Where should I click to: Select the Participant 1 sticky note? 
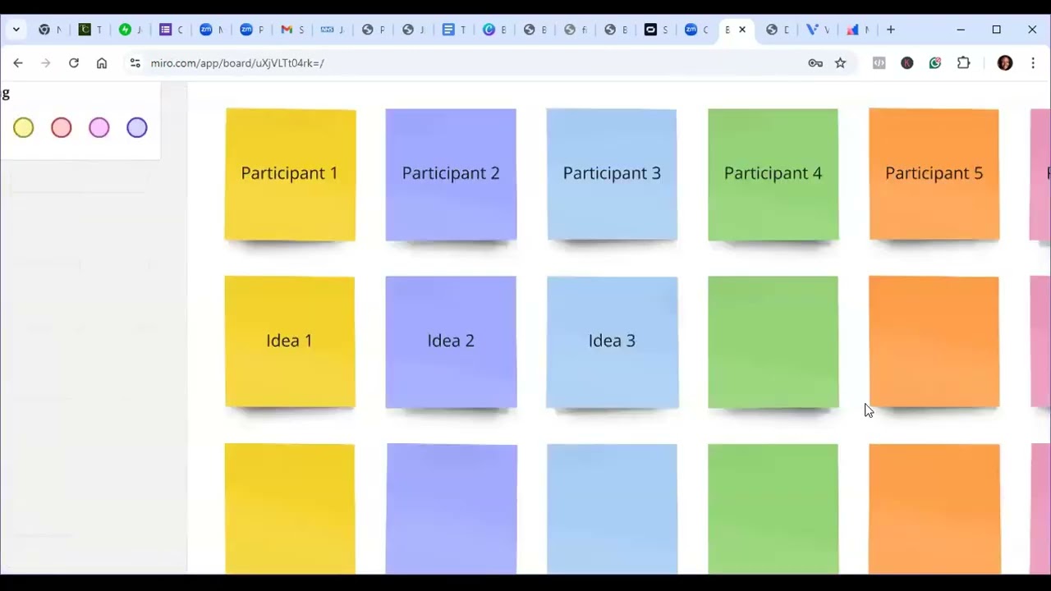[x=290, y=174]
